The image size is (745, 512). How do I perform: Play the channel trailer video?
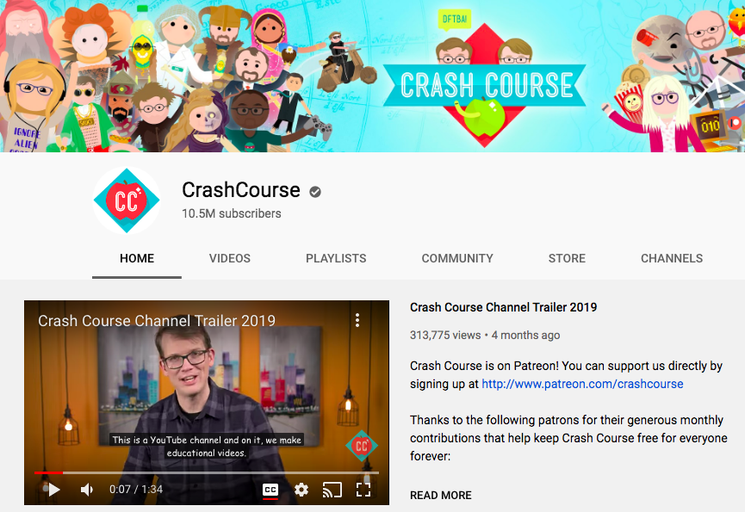click(54, 490)
